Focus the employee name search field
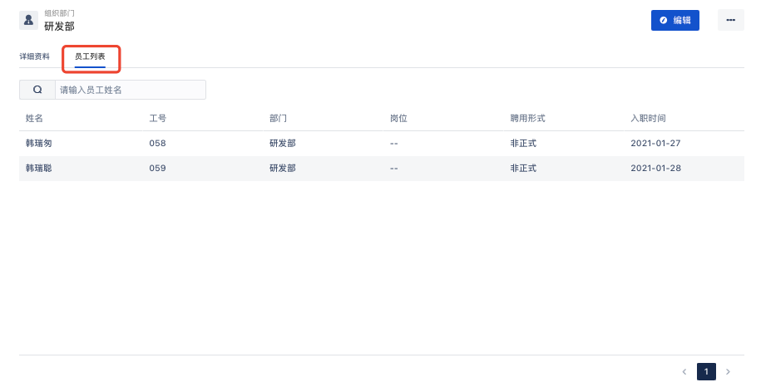Viewport: 761px width, 392px height. pyautogui.click(x=131, y=90)
